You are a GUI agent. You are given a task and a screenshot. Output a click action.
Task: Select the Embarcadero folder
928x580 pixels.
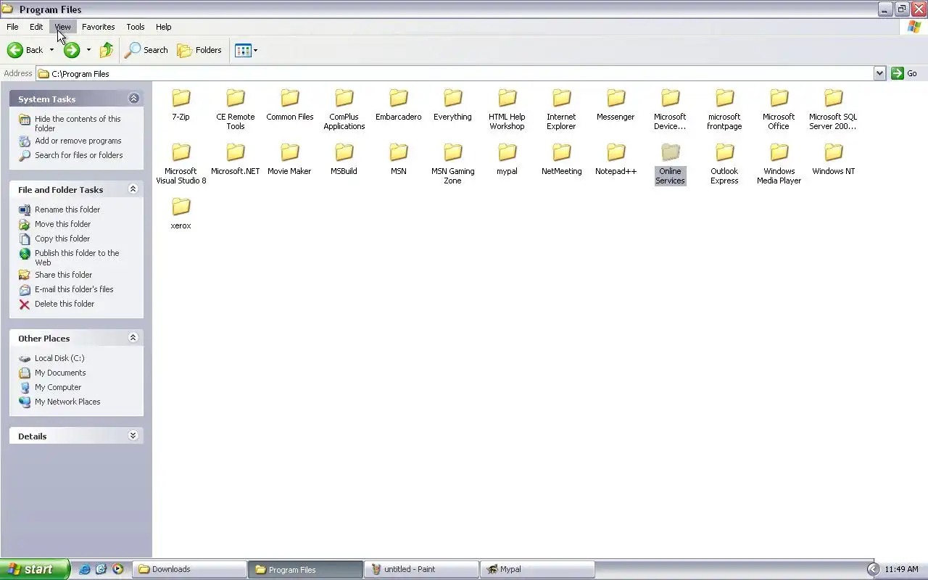click(x=399, y=104)
